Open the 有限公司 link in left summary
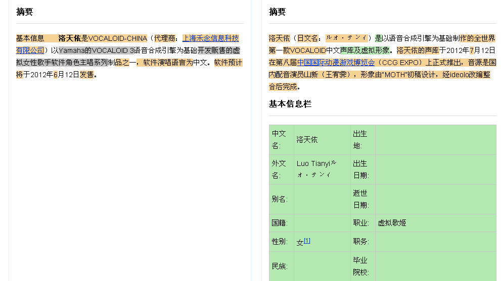Image resolution: width=501 pixels, height=281 pixels. 30,50
